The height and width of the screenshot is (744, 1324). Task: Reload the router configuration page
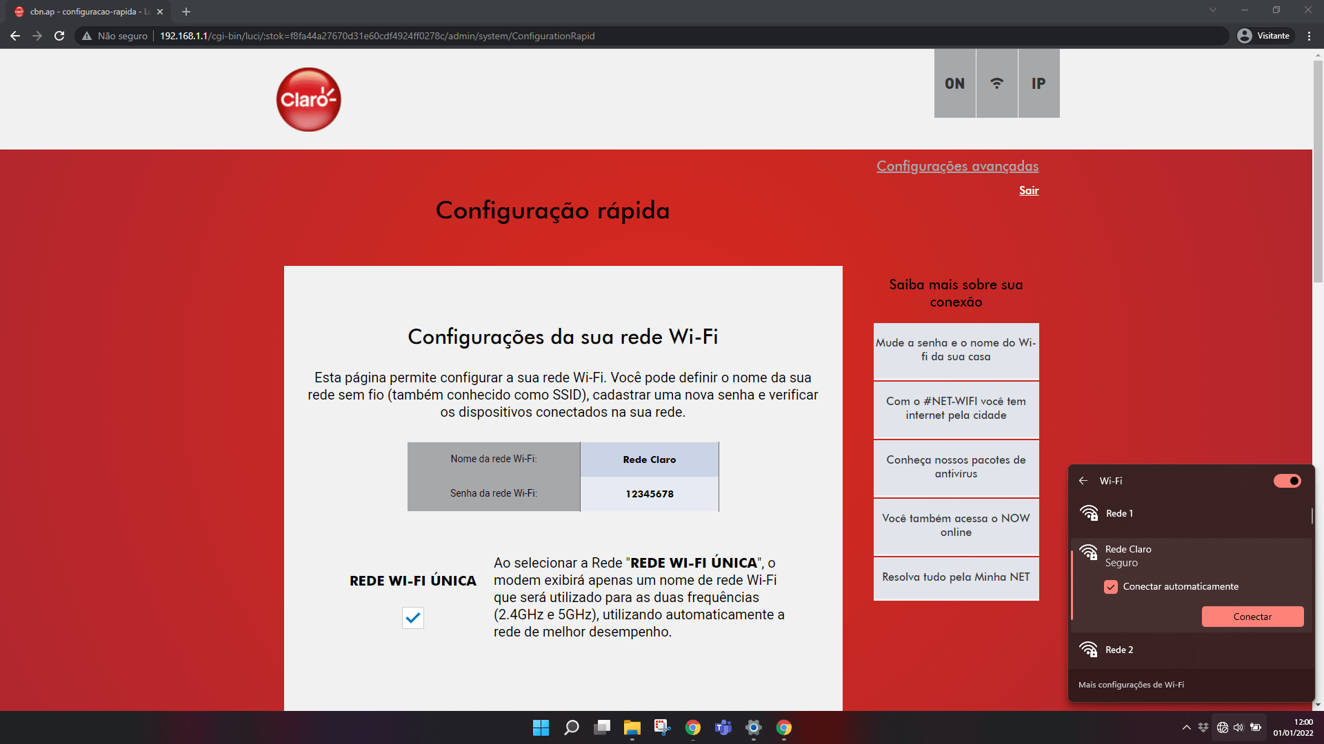[59, 36]
